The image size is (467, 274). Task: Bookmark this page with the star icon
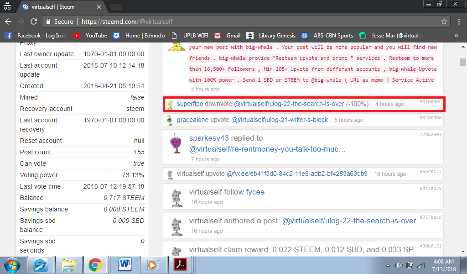pyautogui.click(x=444, y=21)
